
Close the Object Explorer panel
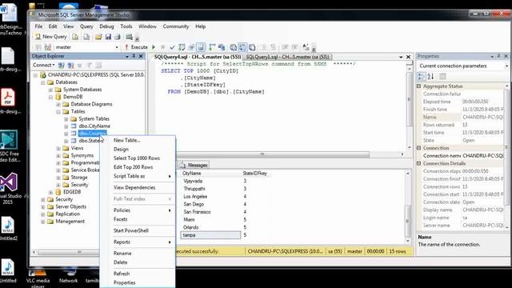click(141, 56)
